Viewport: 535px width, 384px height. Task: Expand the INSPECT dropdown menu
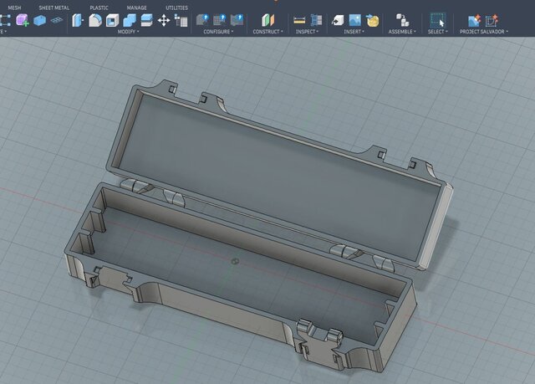(x=307, y=32)
